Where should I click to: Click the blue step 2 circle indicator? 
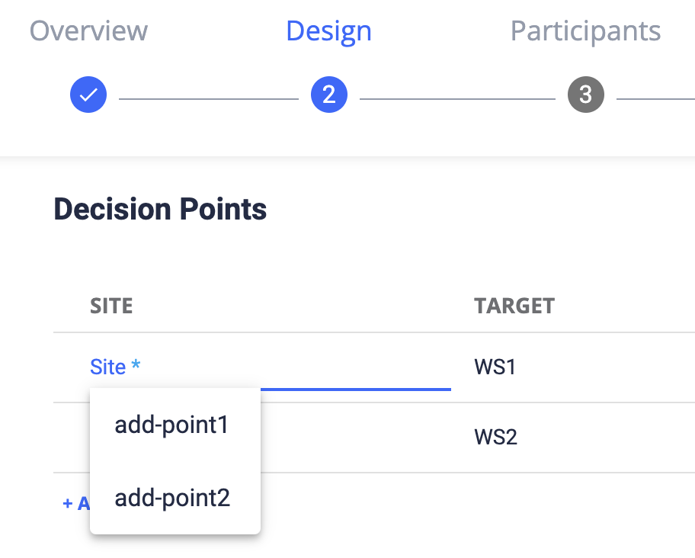click(x=329, y=95)
